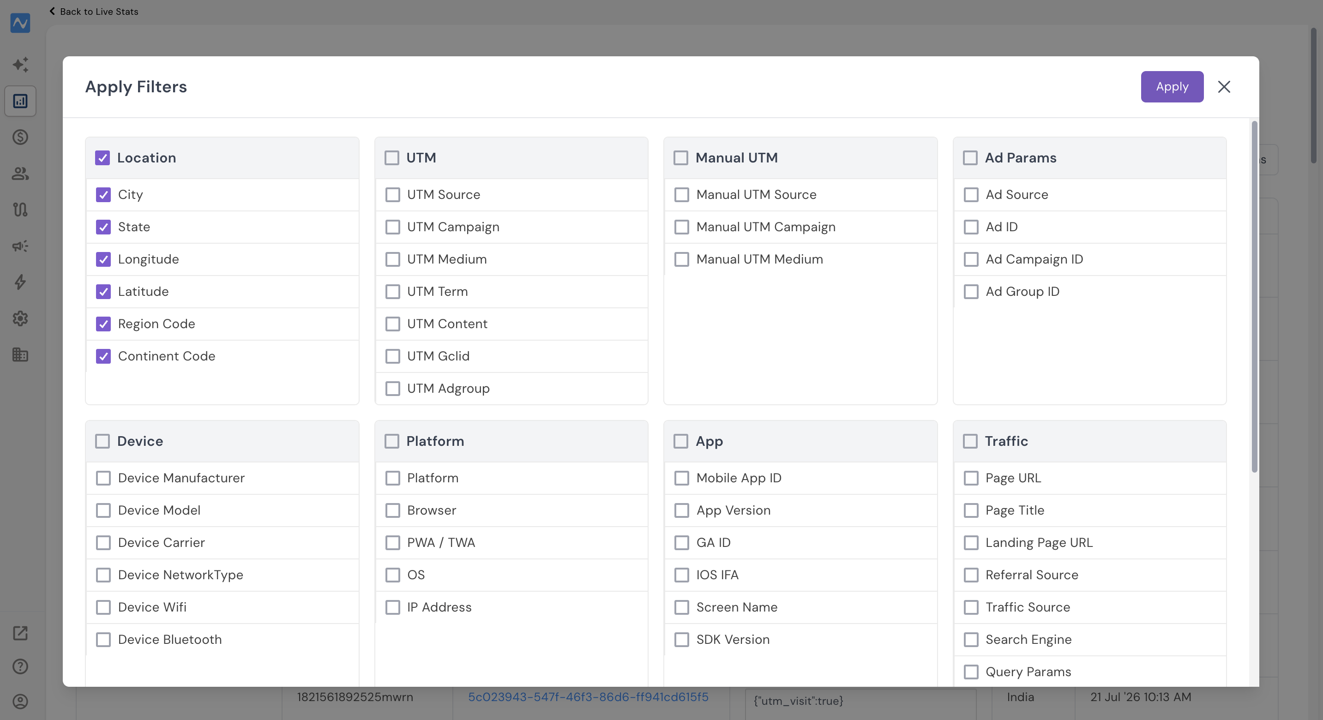Image resolution: width=1323 pixels, height=720 pixels.
Task: Open the help question mark icon
Action: click(20, 666)
